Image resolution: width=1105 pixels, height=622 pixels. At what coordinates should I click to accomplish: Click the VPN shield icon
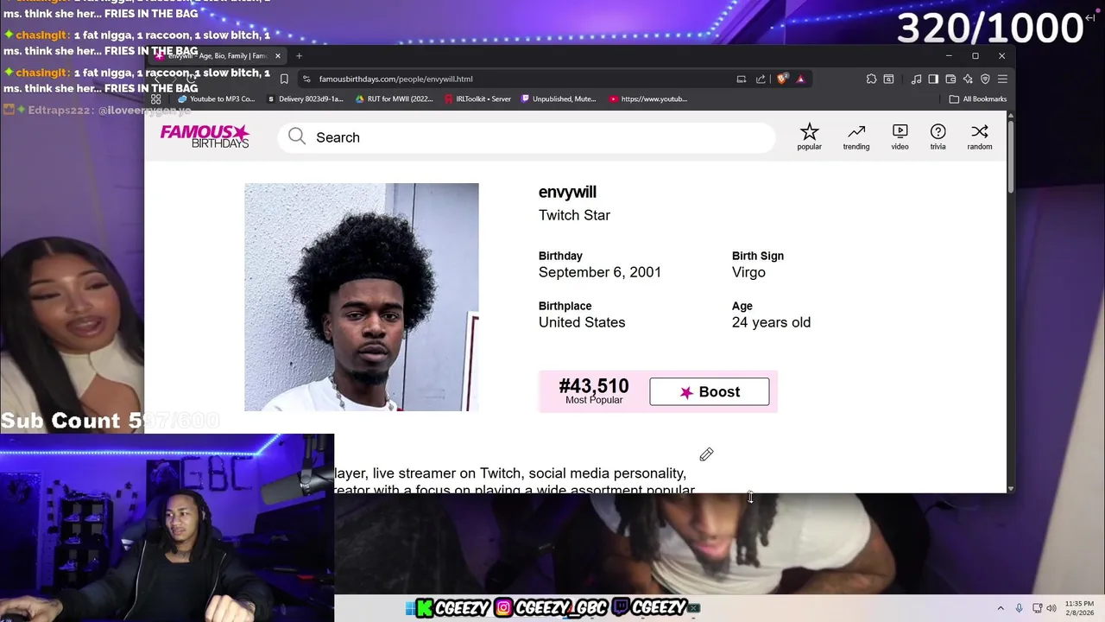[985, 79]
